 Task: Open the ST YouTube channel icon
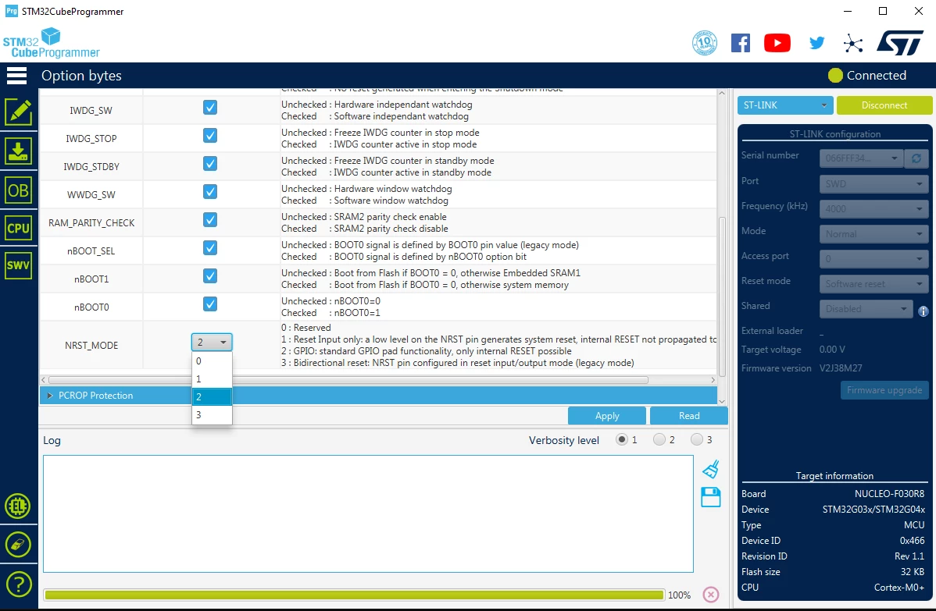[x=777, y=43]
